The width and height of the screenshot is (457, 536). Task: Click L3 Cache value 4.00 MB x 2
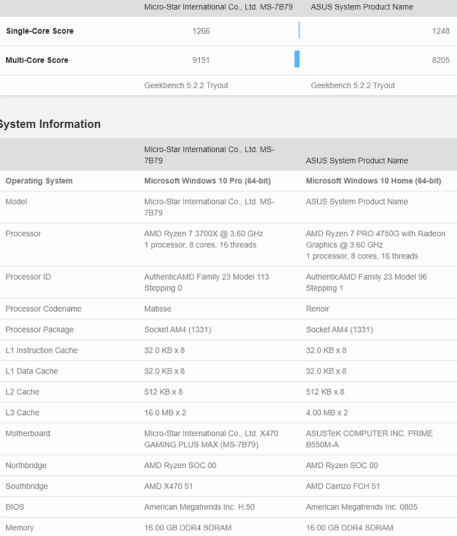[326, 413]
